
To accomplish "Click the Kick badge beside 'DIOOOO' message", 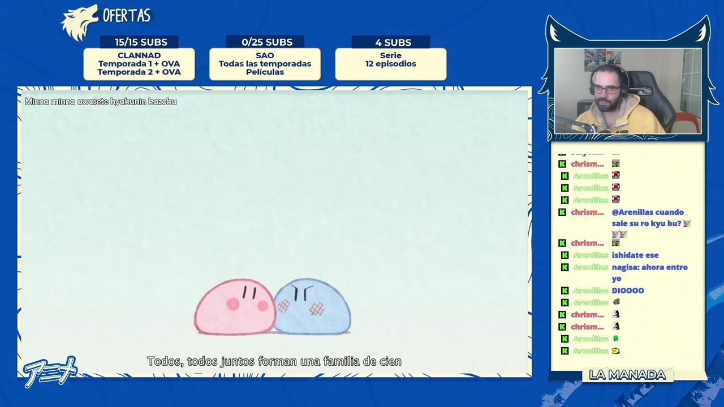I will click(564, 291).
